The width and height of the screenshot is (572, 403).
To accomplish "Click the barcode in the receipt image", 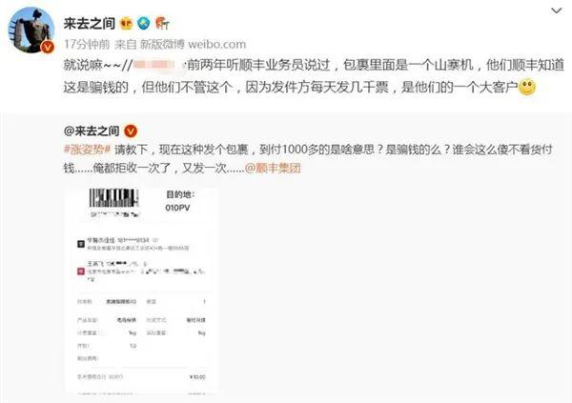I will tap(113, 198).
